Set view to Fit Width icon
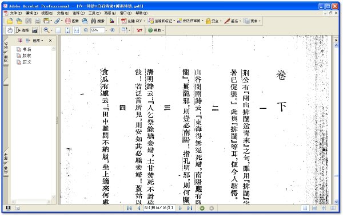 (77, 30)
